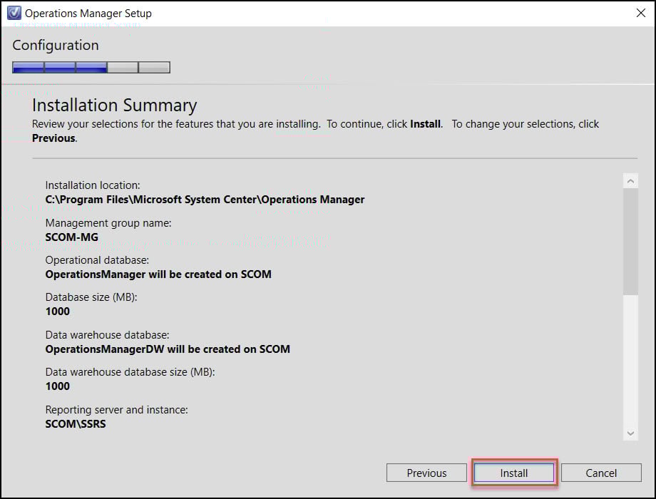Go back with the Previous button
Screen dimensions: 656x499
click(426, 473)
